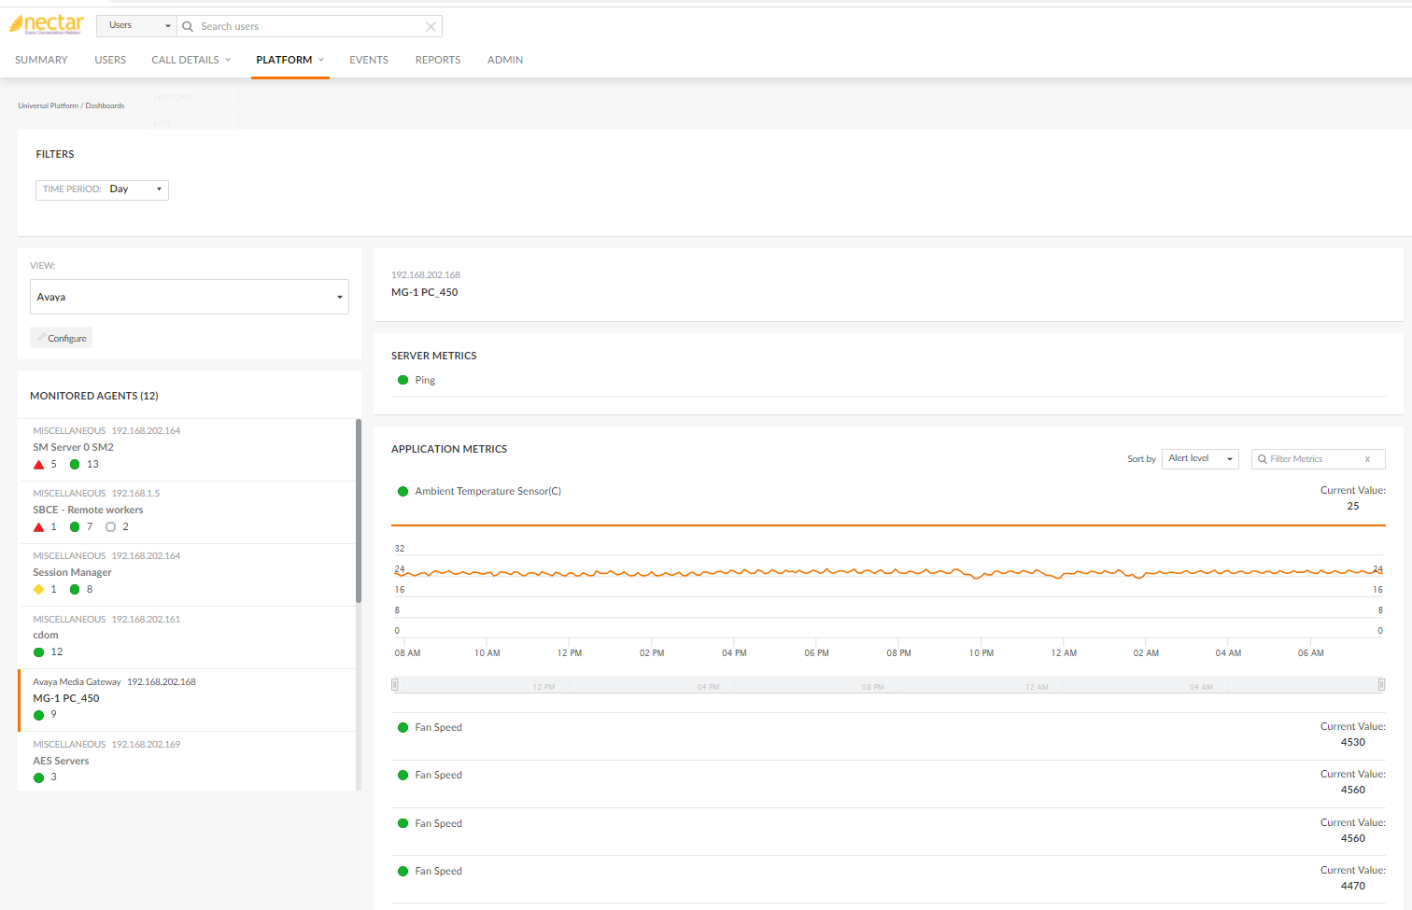Click the MG-1 PC_450 header title
The width and height of the screenshot is (1412, 910).
point(425,292)
